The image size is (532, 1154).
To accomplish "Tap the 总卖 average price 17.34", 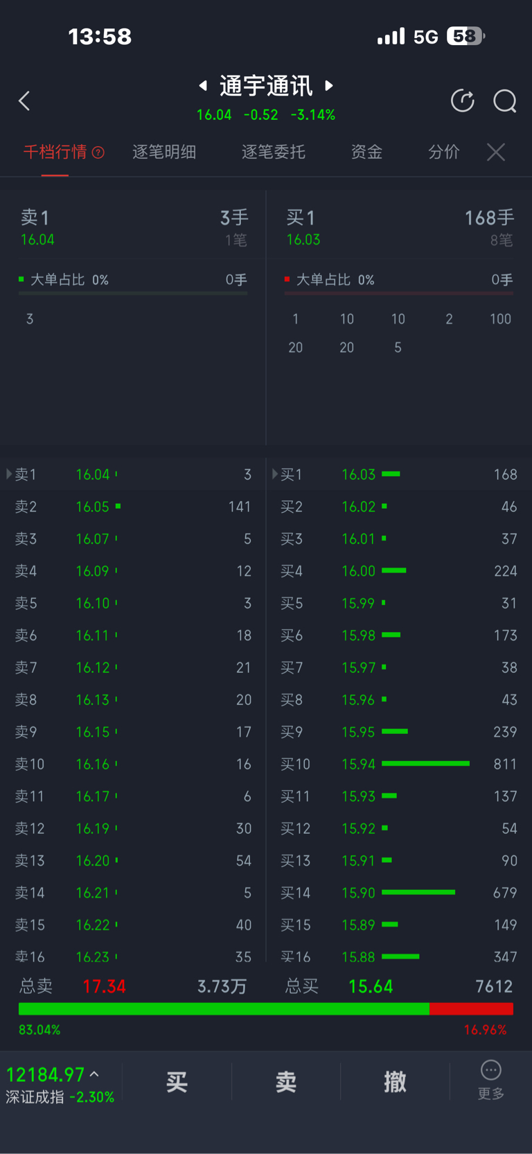I will coord(105,986).
